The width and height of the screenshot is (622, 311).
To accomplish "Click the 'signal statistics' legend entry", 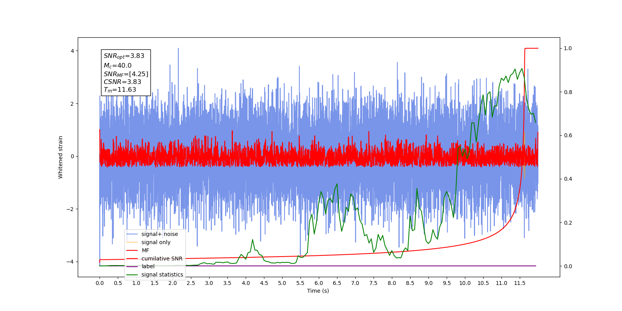I will 162,274.
